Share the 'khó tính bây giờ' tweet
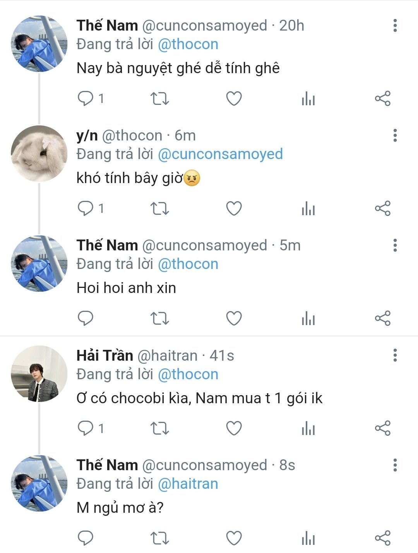Viewport: 418px width, 553px height. [x=382, y=209]
